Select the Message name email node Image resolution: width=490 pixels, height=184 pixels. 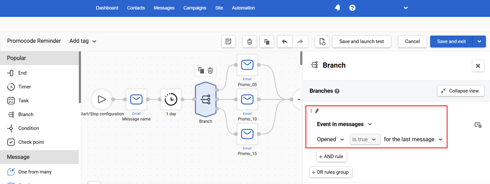(136, 99)
